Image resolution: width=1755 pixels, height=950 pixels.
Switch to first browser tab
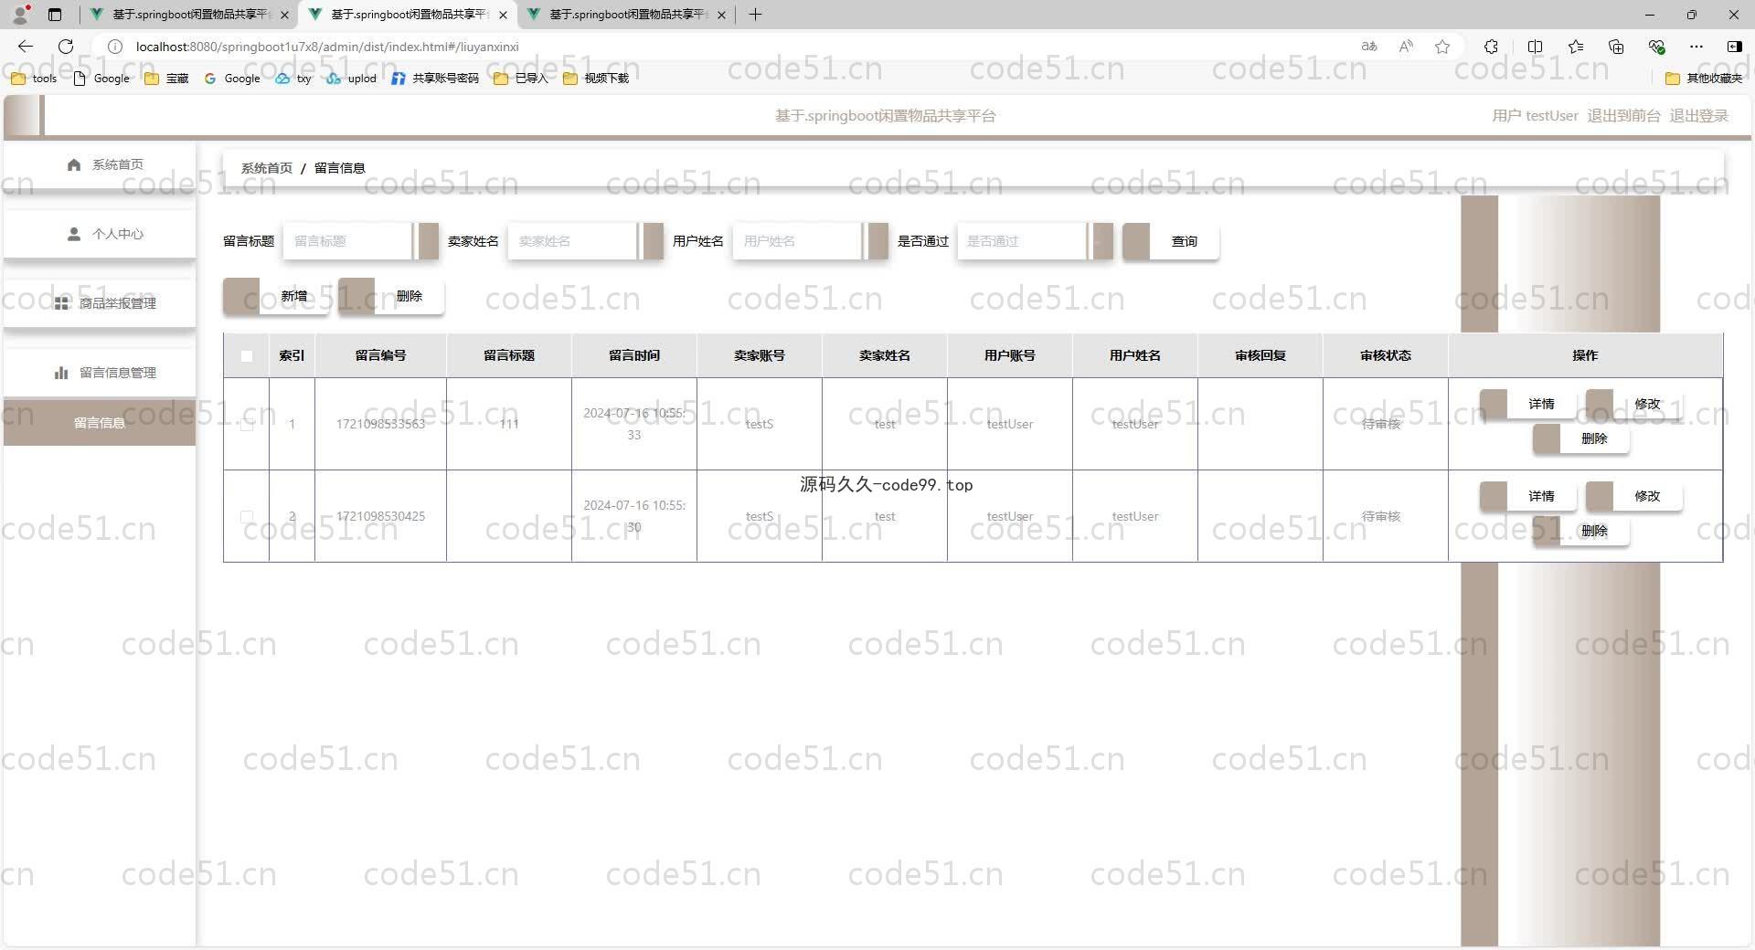point(189,15)
